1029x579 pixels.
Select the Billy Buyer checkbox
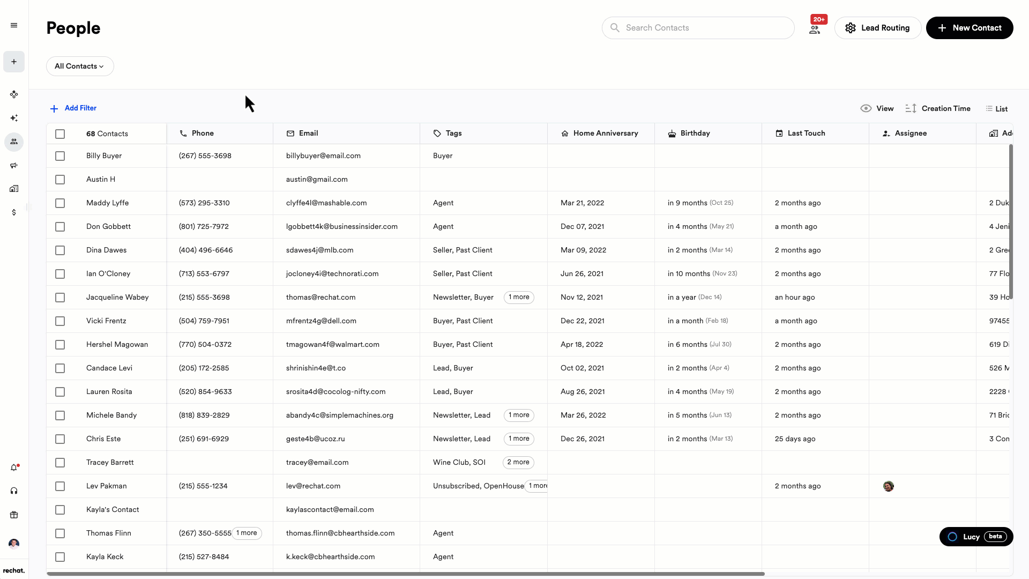tap(60, 156)
